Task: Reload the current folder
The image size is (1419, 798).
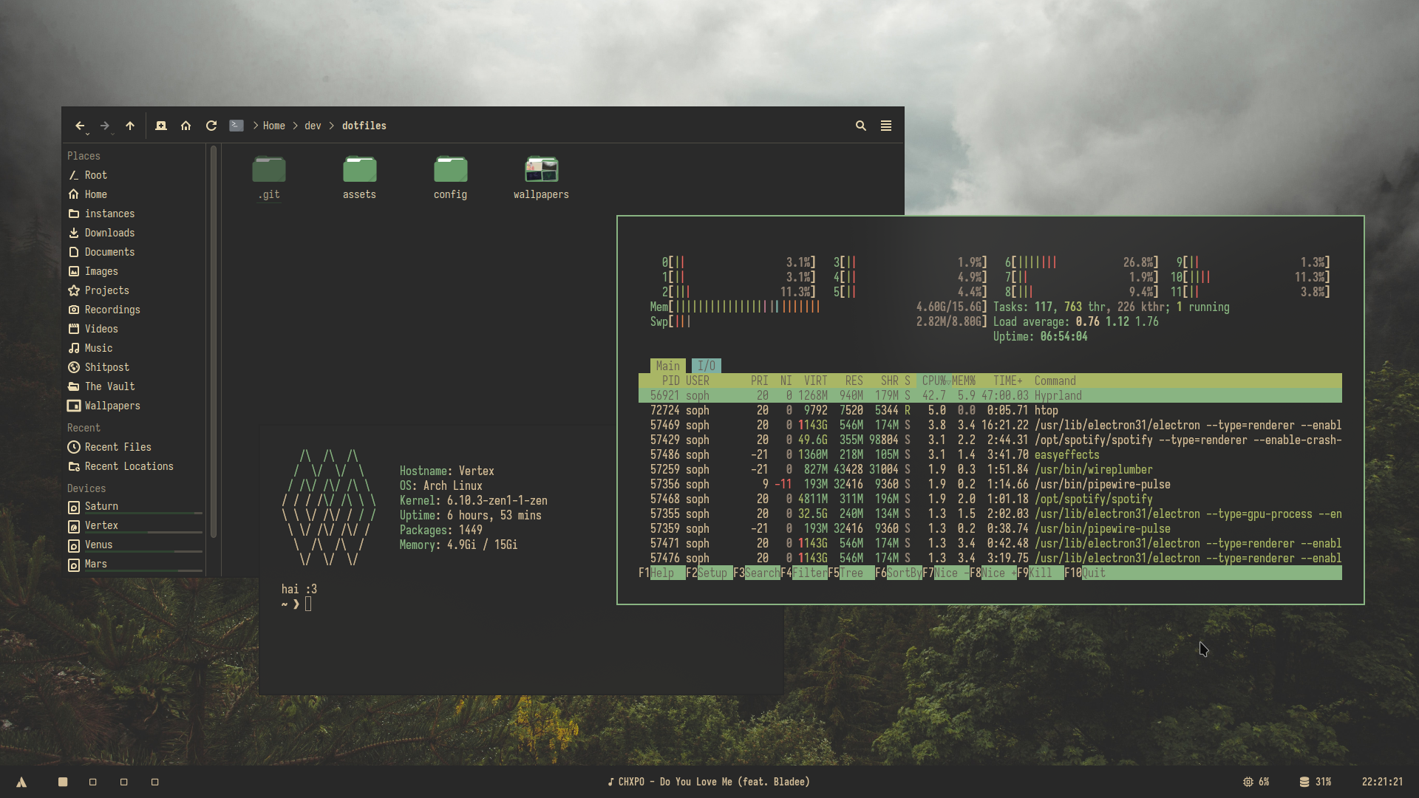Action: tap(211, 126)
